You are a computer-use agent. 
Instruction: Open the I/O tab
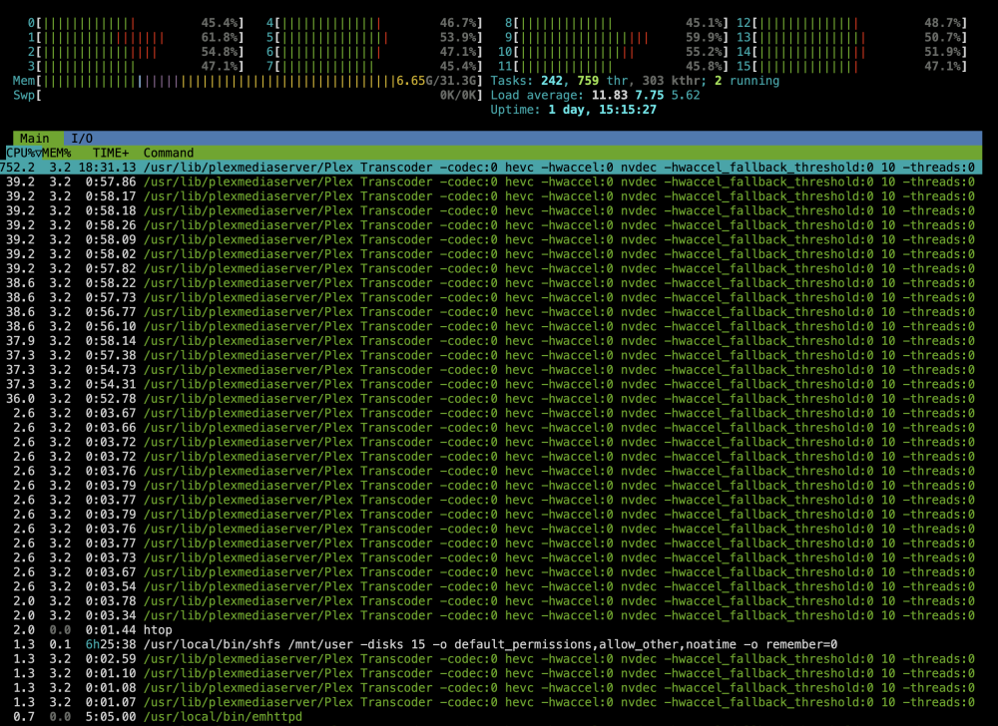point(82,138)
